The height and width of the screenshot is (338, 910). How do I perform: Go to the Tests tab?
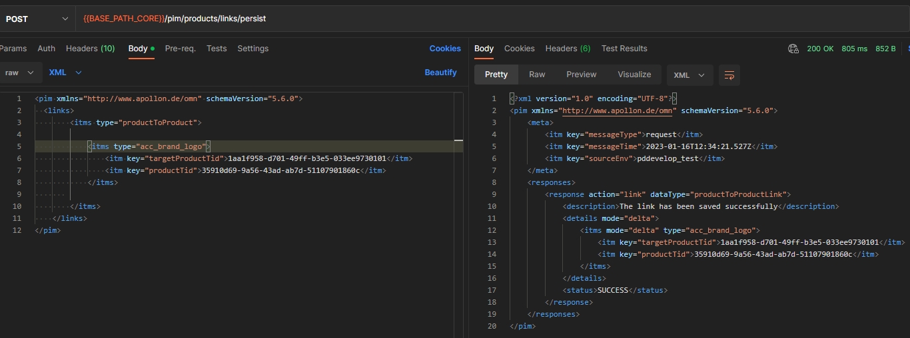[217, 49]
